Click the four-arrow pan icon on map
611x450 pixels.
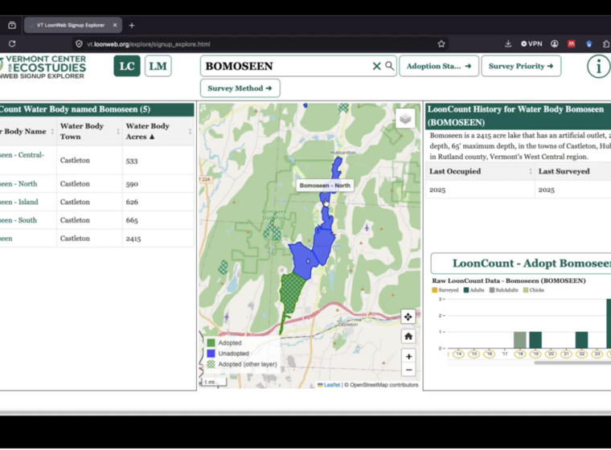408,317
